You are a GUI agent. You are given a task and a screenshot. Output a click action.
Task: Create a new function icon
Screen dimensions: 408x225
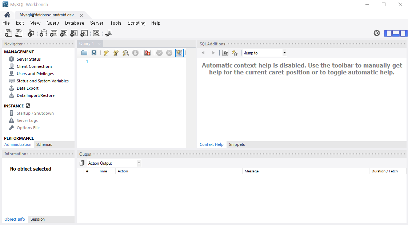tap(84, 33)
